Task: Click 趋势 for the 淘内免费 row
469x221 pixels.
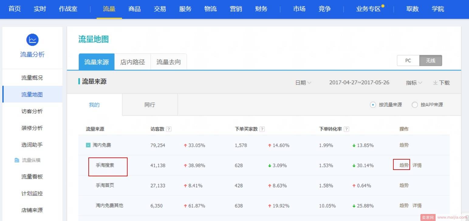Action: 404,145
